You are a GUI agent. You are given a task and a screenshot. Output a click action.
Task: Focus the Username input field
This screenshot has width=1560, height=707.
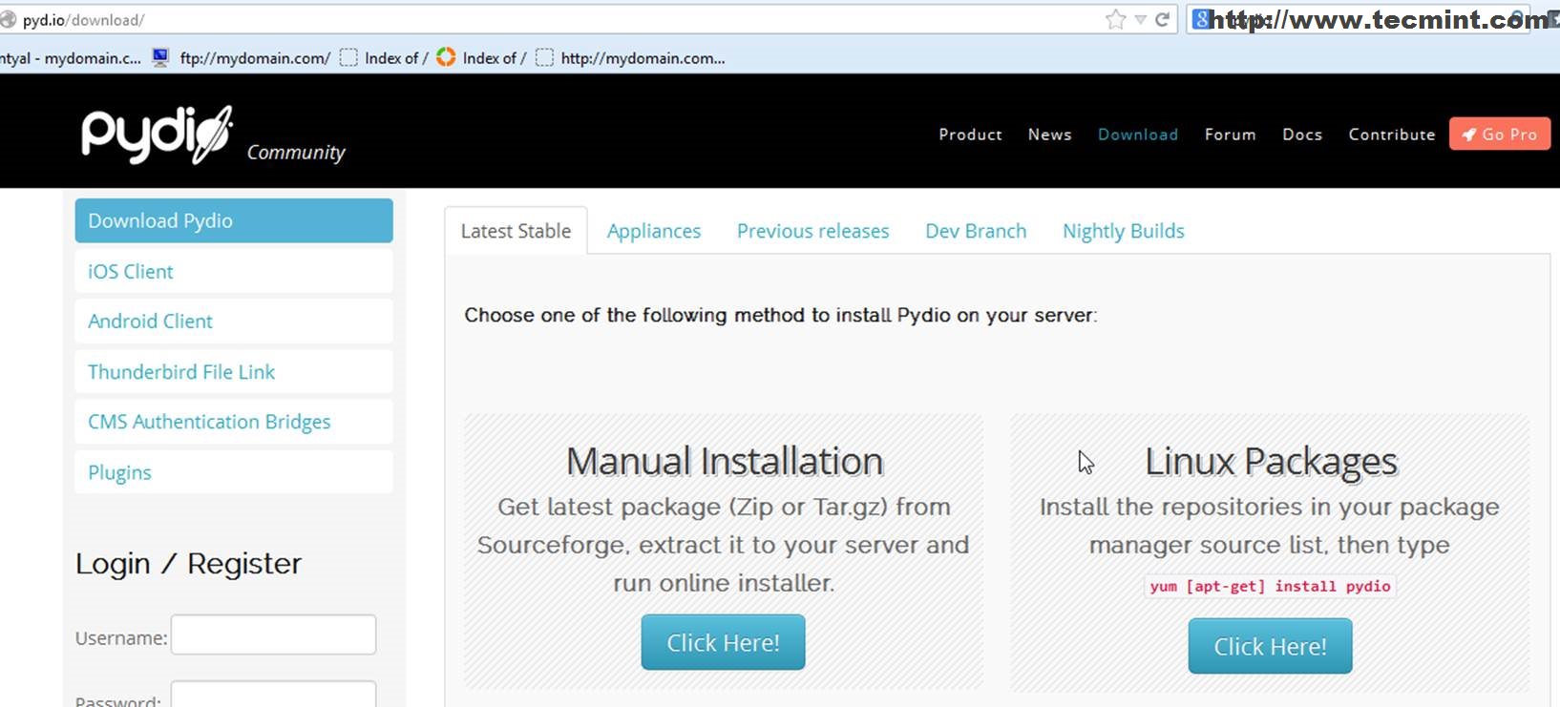[x=273, y=635]
